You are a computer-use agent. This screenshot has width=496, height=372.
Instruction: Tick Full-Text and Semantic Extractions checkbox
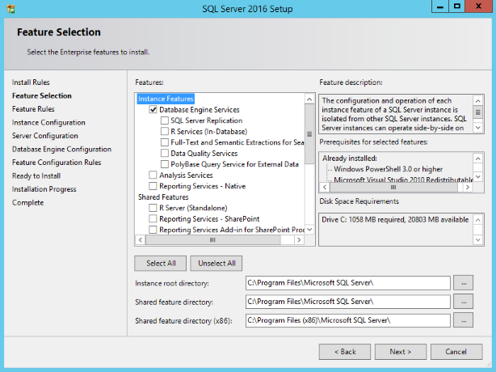tap(165, 142)
